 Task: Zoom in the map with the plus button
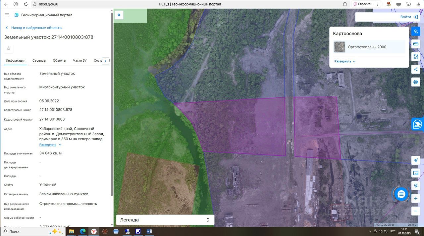tap(416, 199)
